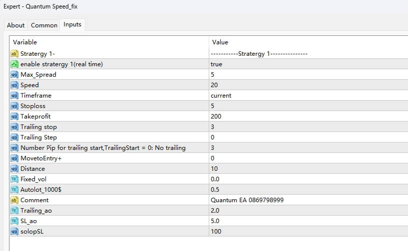Switch to the Common tab
The height and width of the screenshot is (251, 408).
44,25
